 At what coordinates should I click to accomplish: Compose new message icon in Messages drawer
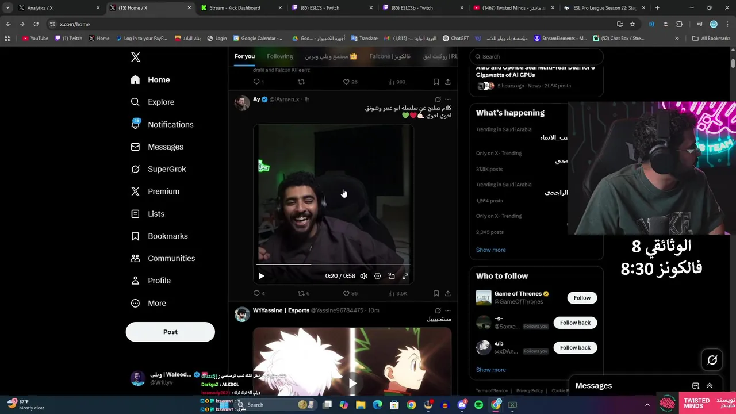click(696, 386)
